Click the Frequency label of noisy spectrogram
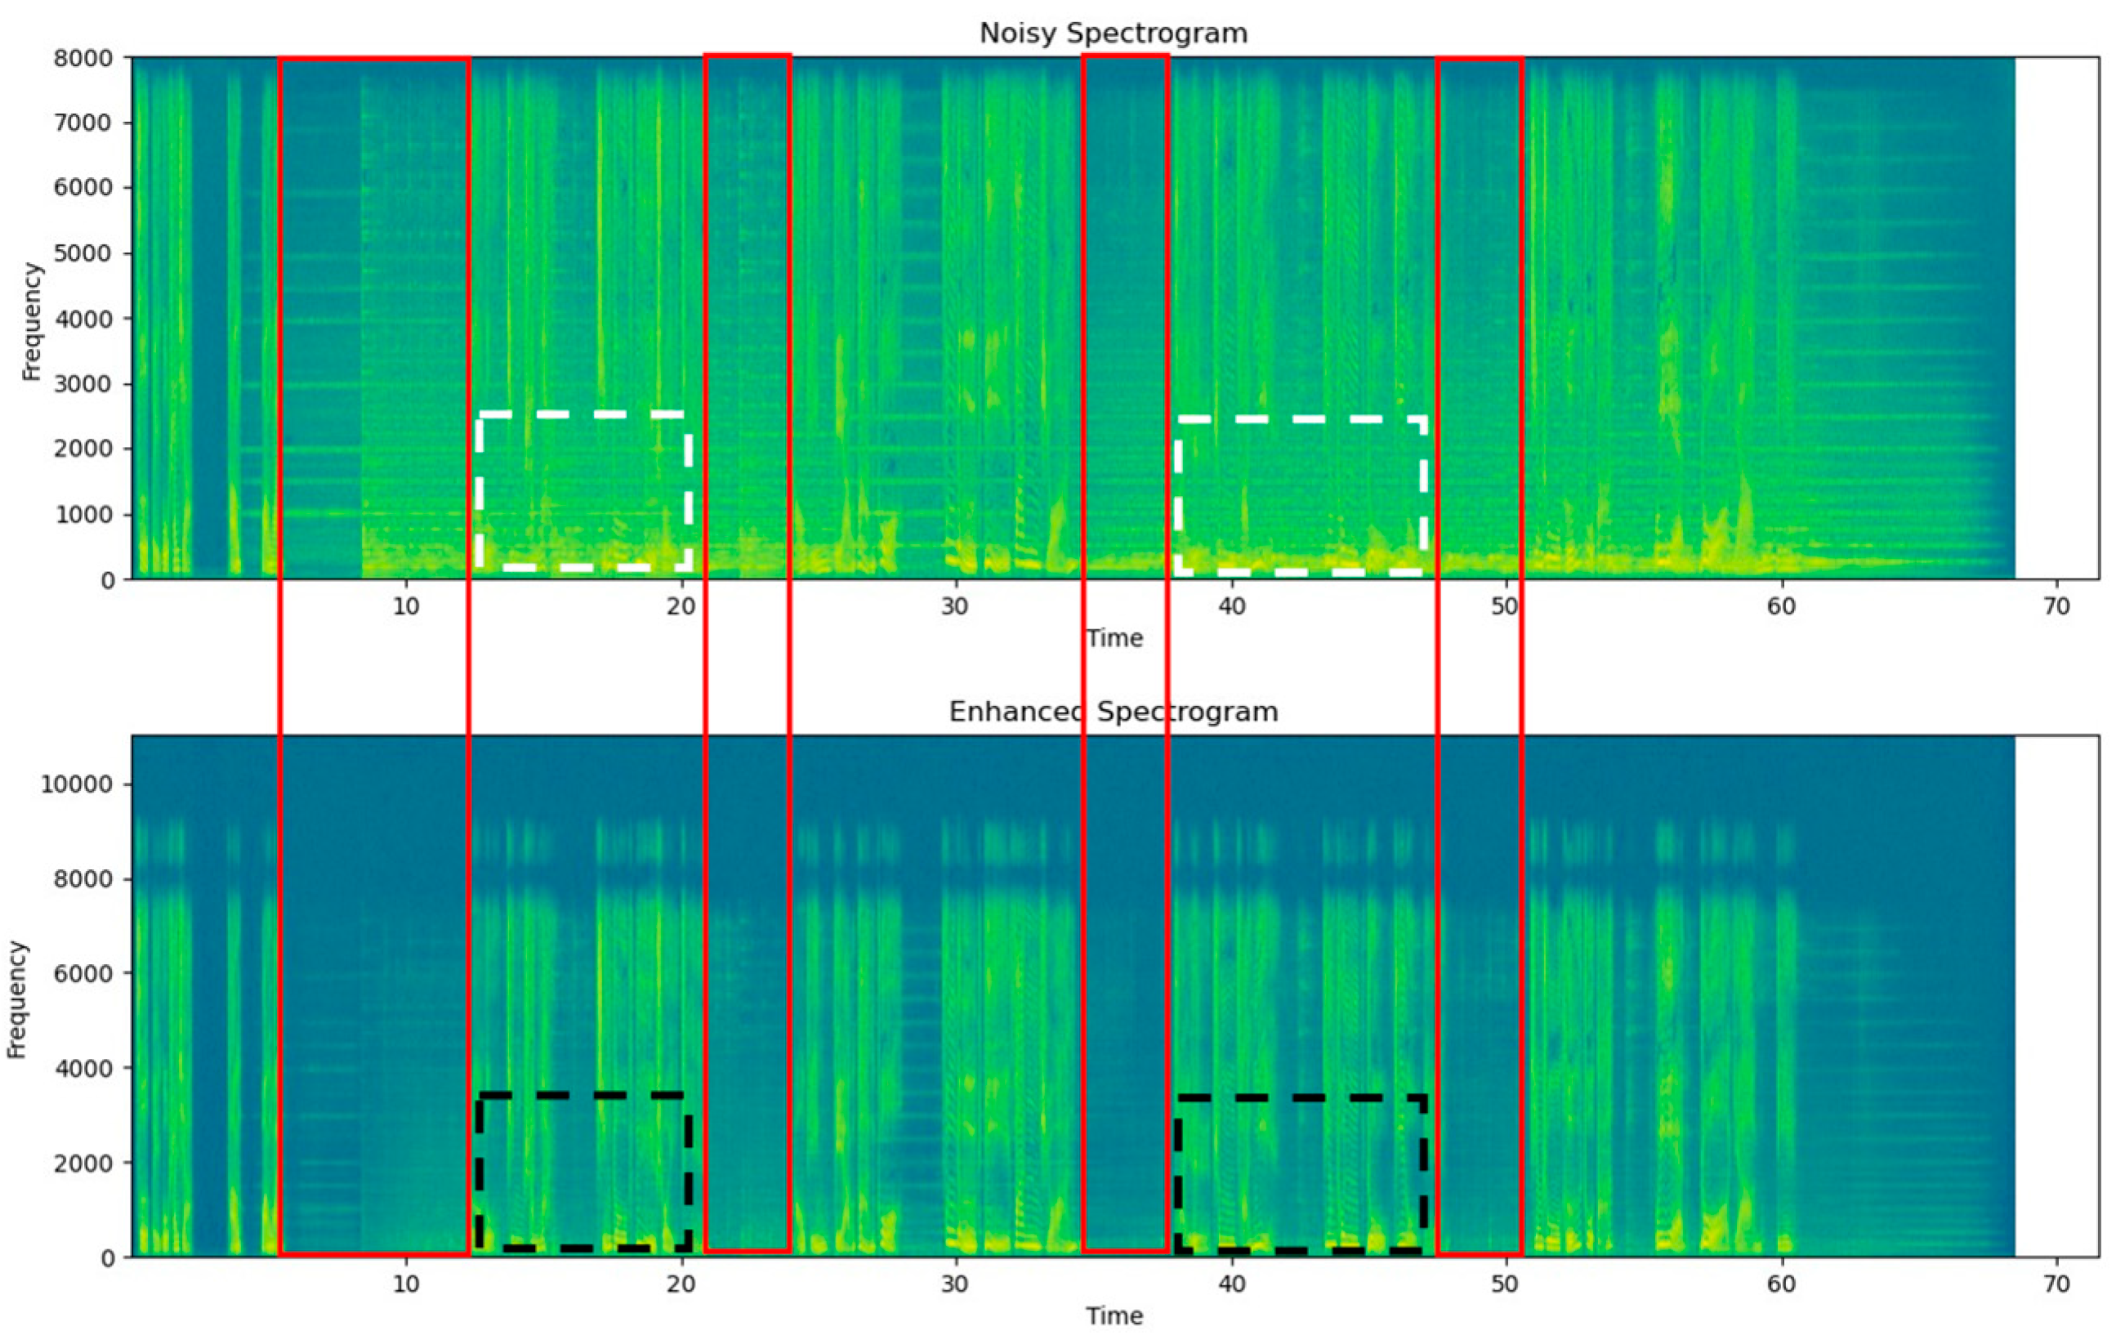The width and height of the screenshot is (2116, 1340). [32, 321]
